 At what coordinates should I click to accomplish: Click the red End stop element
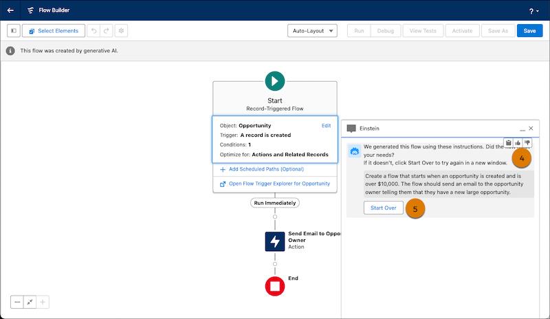275,285
